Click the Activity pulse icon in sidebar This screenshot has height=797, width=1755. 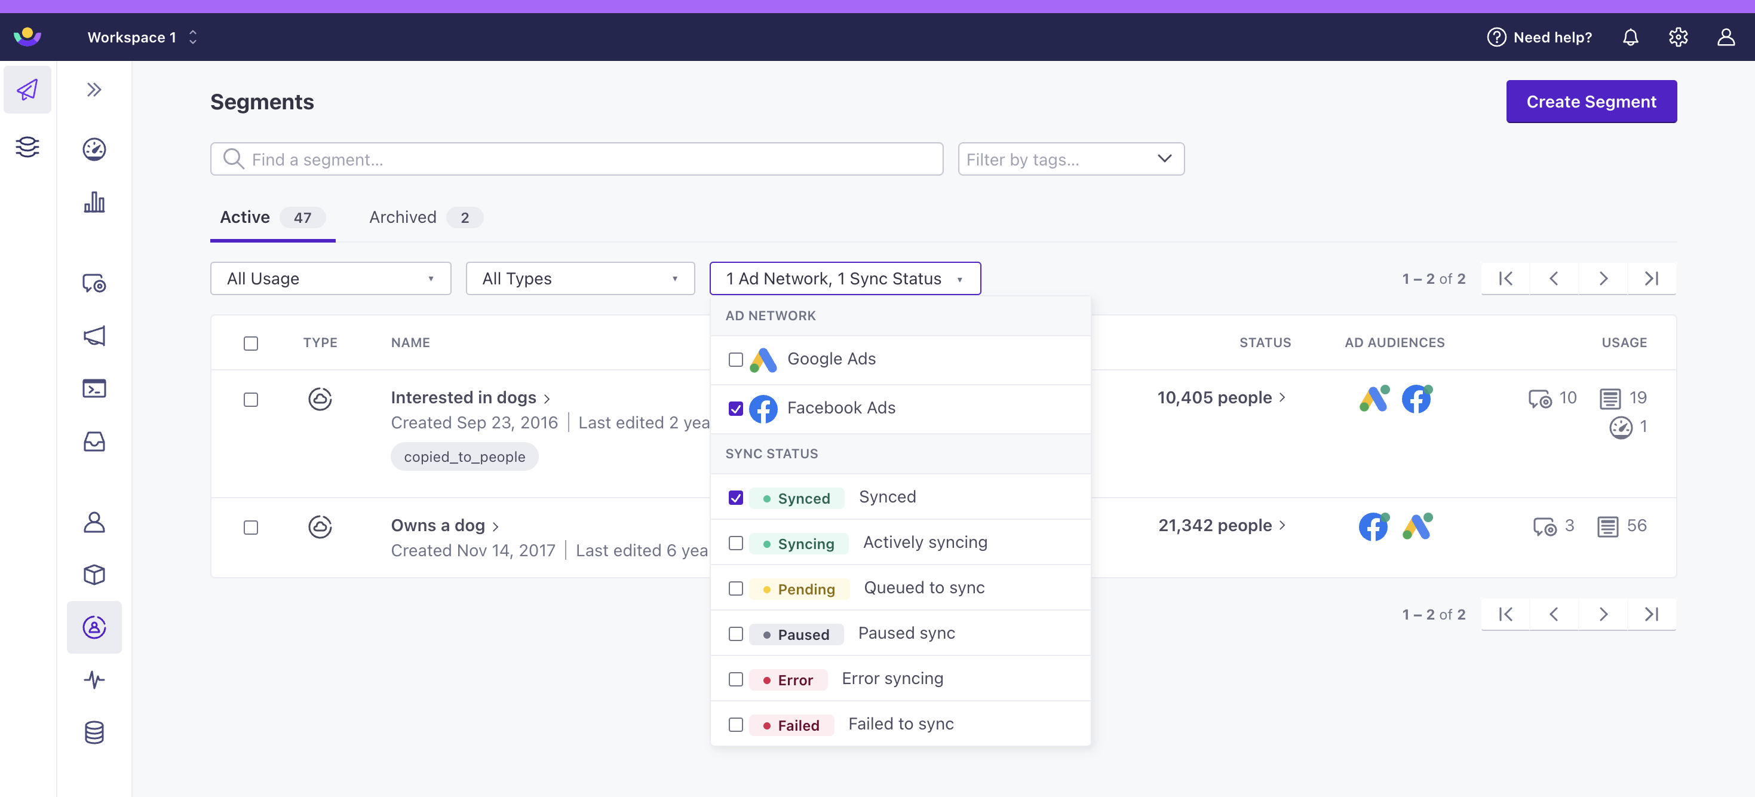pyautogui.click(x=95, y=679)
